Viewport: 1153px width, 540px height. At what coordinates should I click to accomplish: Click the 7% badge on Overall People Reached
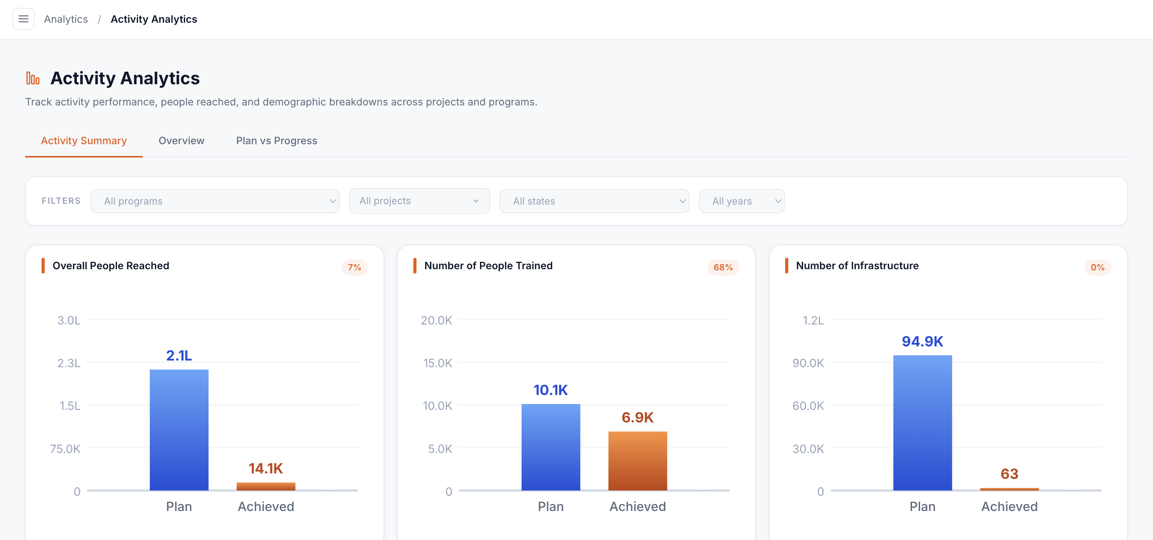coord(354,267)
